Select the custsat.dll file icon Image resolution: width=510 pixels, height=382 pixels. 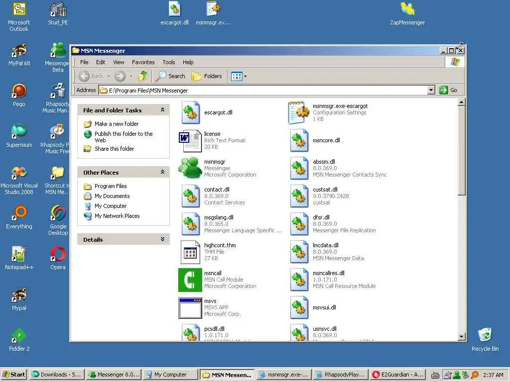[299, 196]
